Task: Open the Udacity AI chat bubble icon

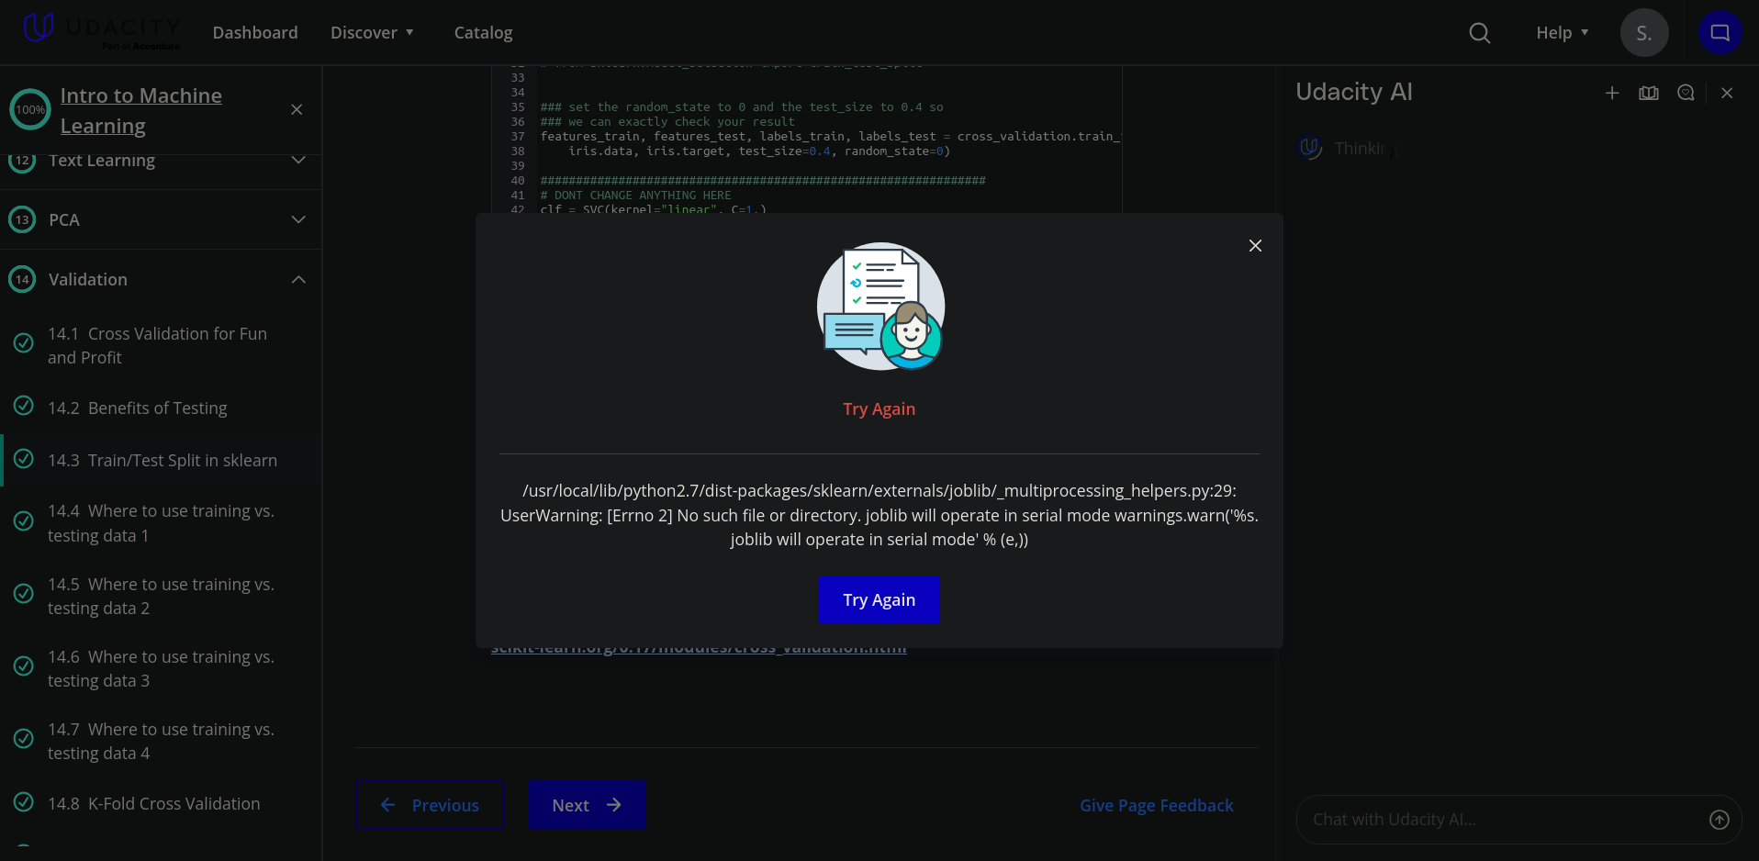Action: tap(1720, 33)
